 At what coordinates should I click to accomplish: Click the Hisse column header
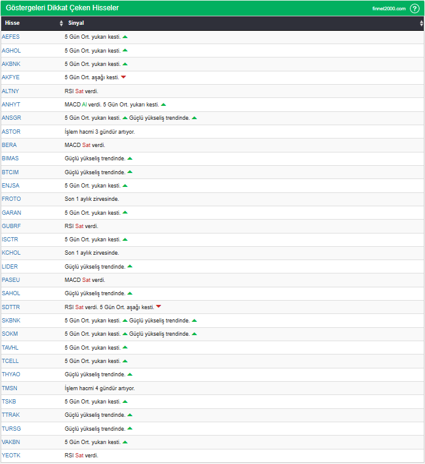pos(13,23)
